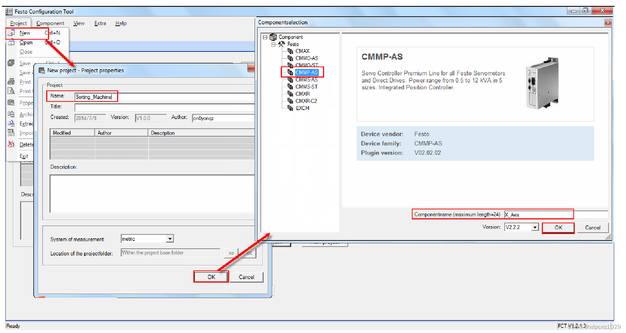
Task: Open the Component menu
Action: pos(50,23)
